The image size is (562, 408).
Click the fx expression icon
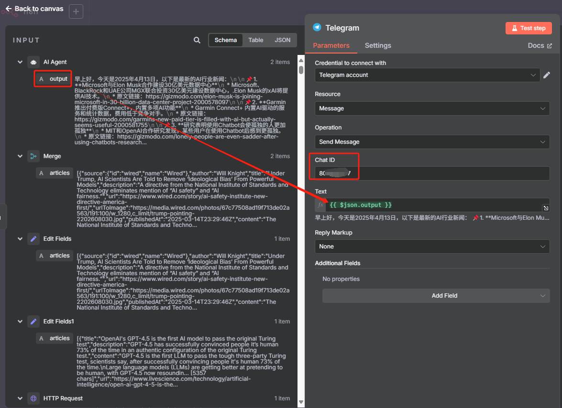[x=320, y=204]
